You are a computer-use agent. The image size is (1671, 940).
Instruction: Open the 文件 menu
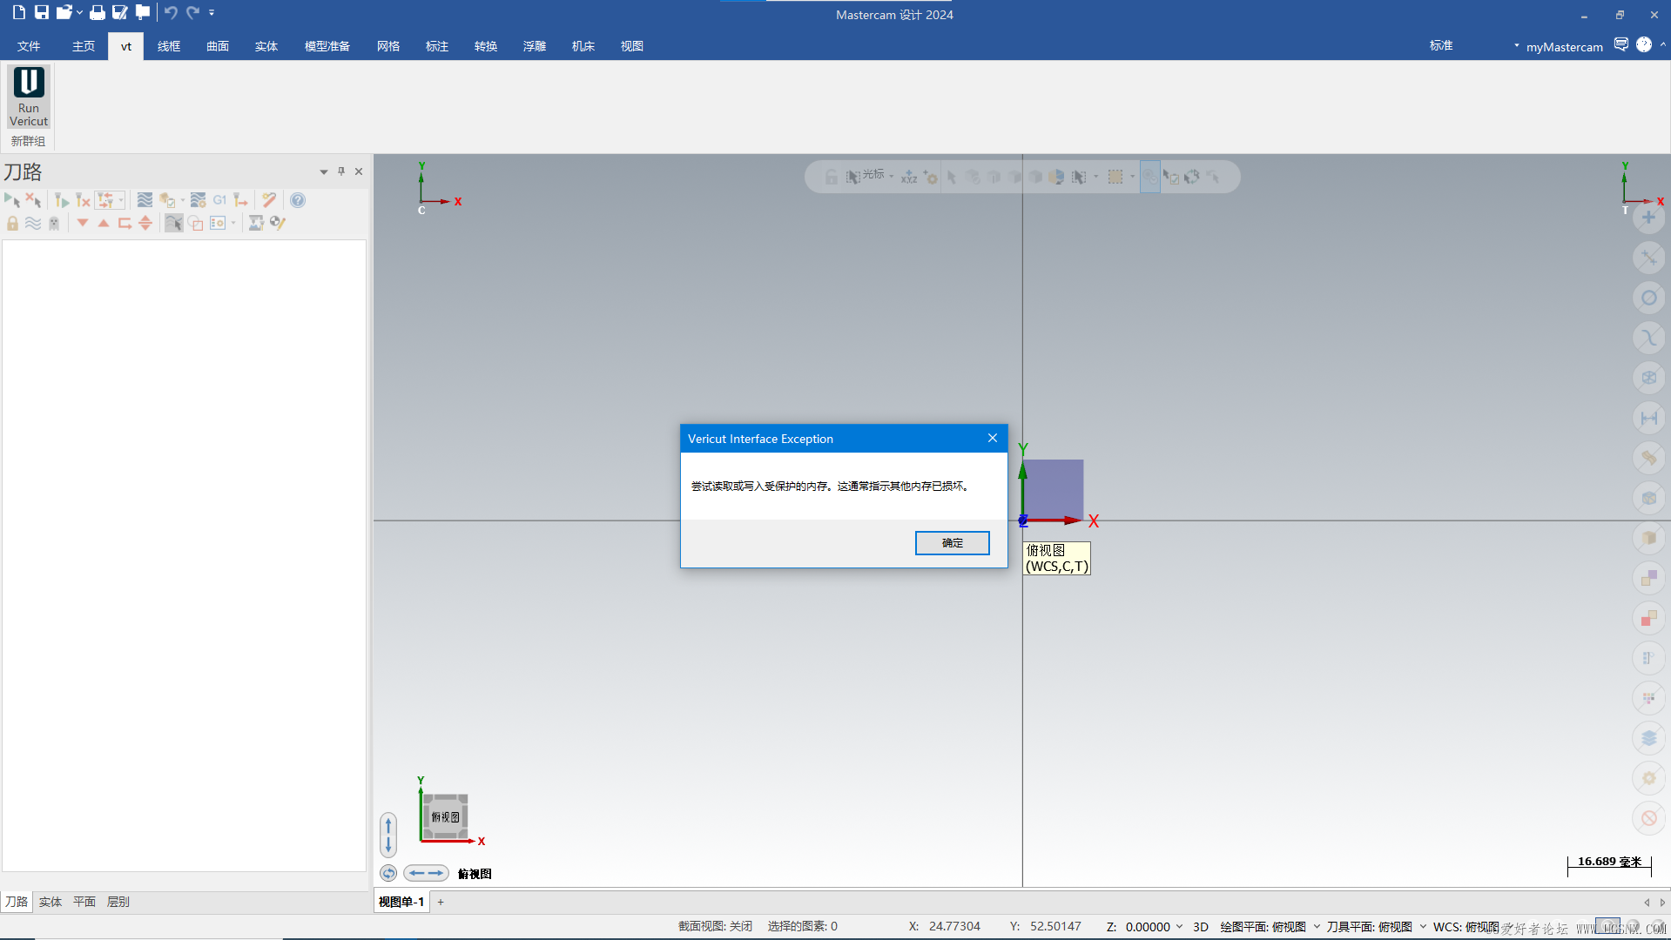29,46
